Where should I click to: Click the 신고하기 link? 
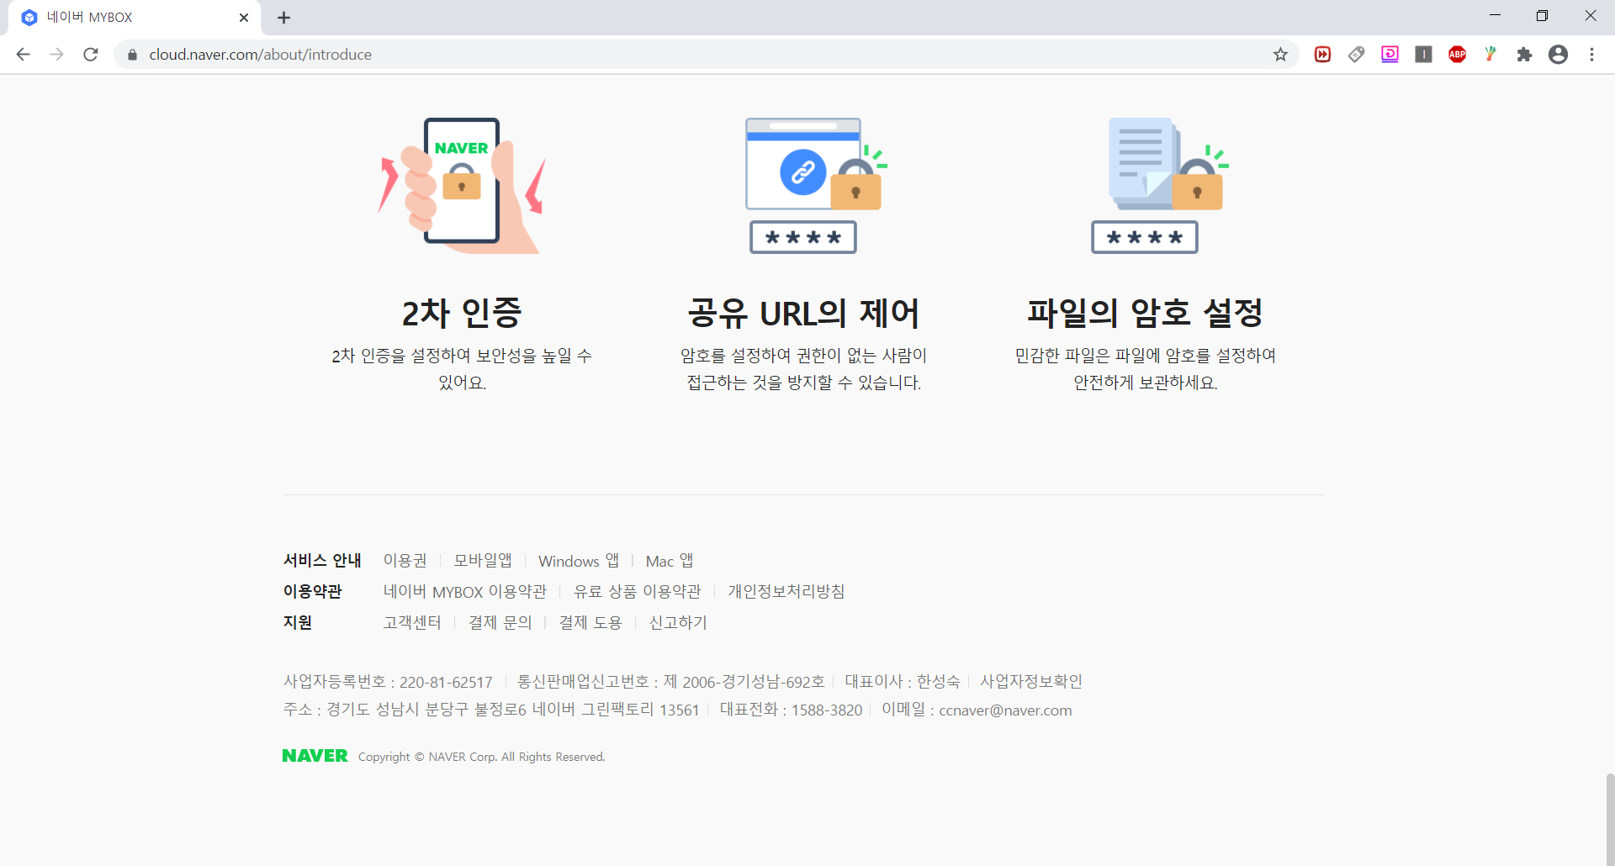click(678, 623)
